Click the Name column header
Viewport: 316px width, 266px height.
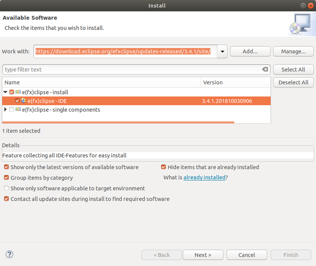101,82
